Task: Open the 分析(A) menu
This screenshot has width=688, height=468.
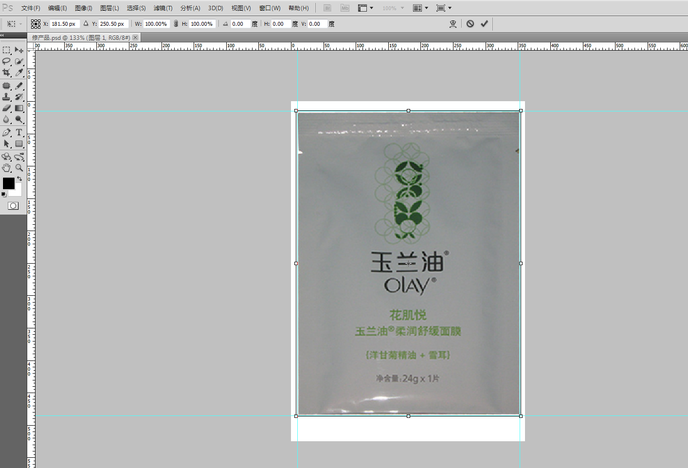Action: pos(190,8)
